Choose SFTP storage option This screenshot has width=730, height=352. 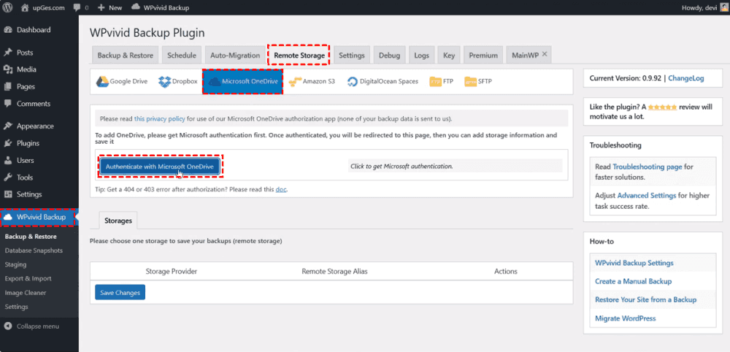click(478, 82)
